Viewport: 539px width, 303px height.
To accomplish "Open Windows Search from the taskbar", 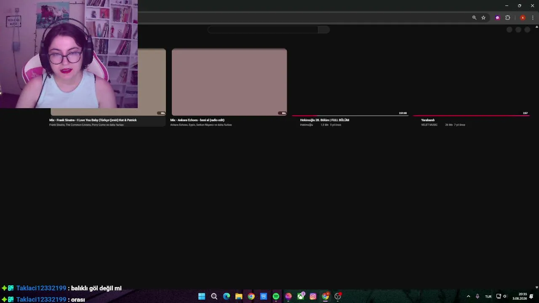I will point(214,296).
